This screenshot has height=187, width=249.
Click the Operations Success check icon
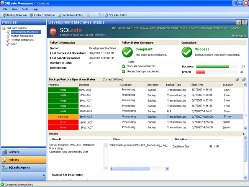point(187,52)
